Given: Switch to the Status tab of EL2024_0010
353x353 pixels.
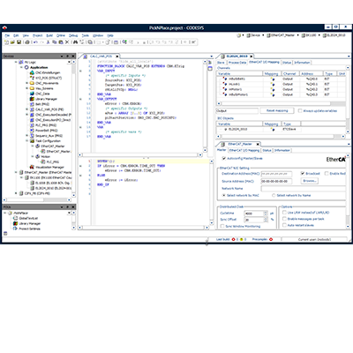Looking at the screenshot, I should pos(287,63).
